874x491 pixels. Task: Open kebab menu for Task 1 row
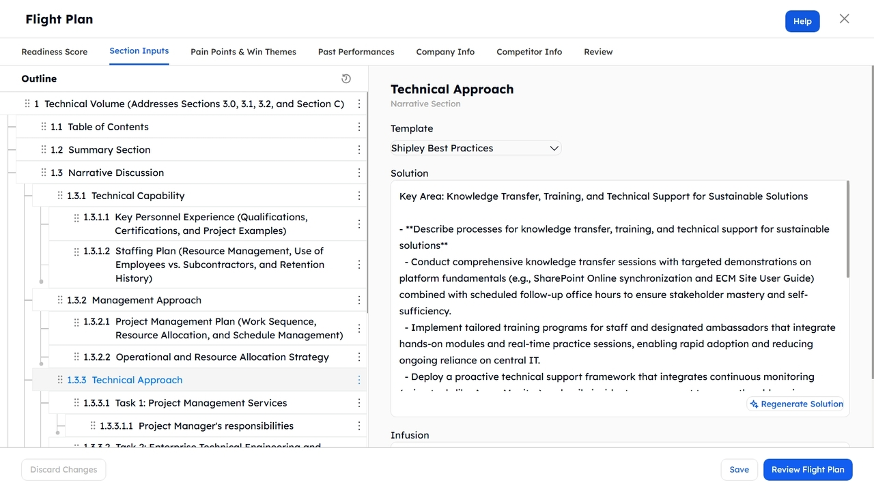coord(359,403)
